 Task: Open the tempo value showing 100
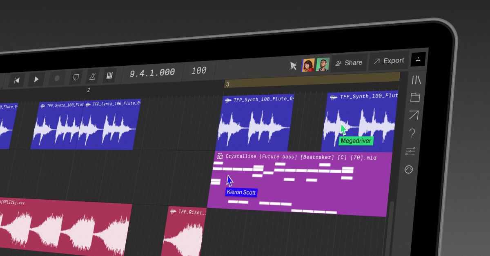point(199,70)
